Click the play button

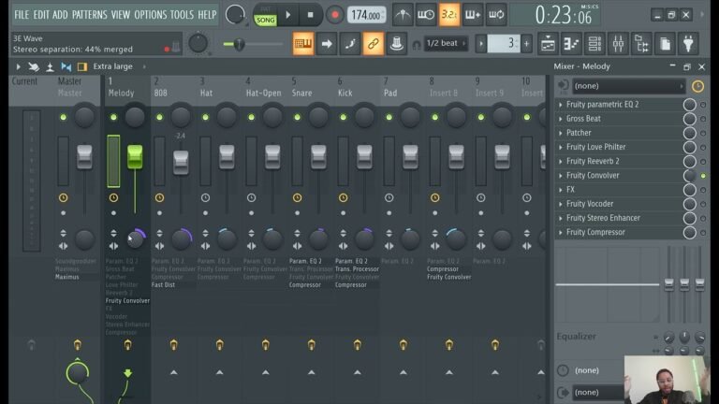click(288, 15)
